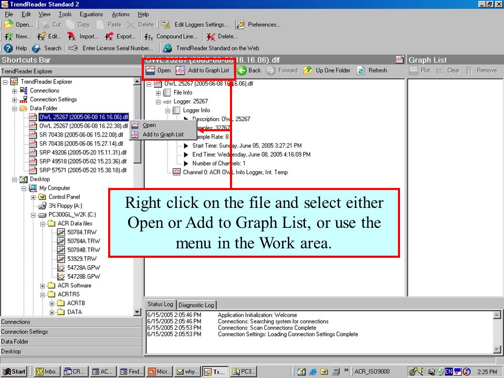Click the Open... folder icon in main toolbar
Screen dimensions: 504x378
[x=8, y=25]
